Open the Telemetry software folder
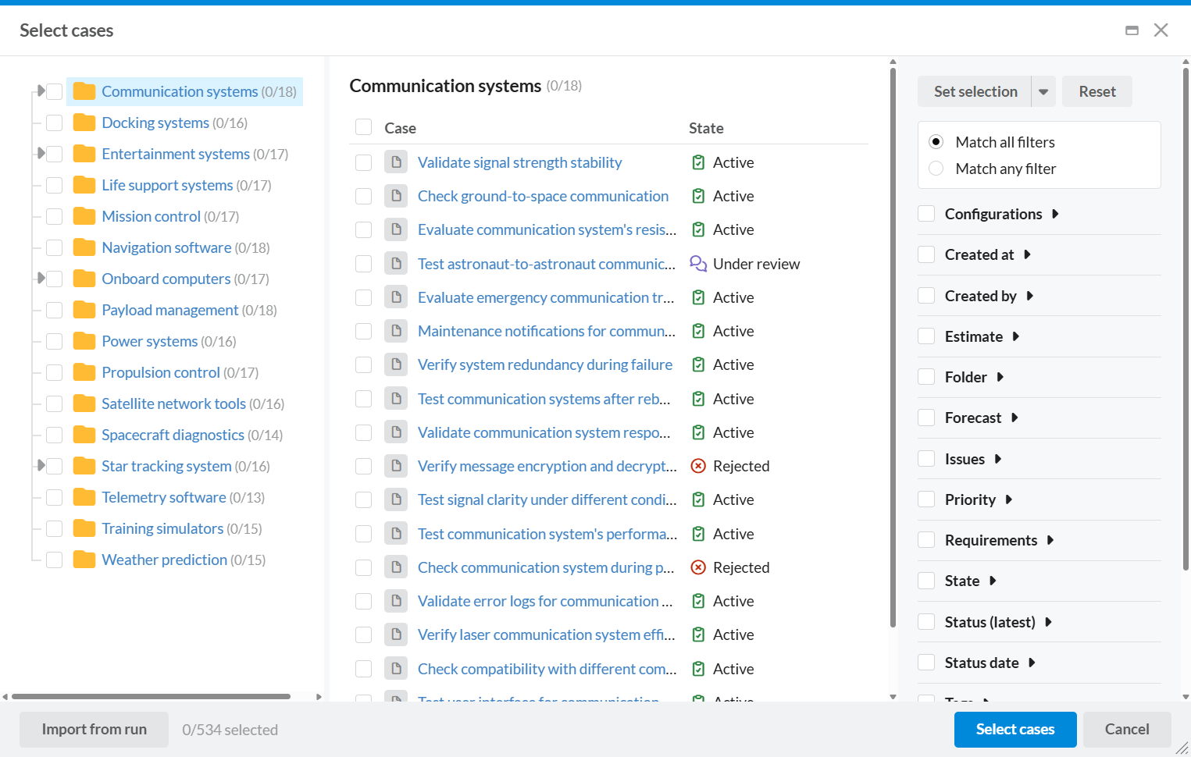This screenshot has width=1191, height=757. point(163,497)
